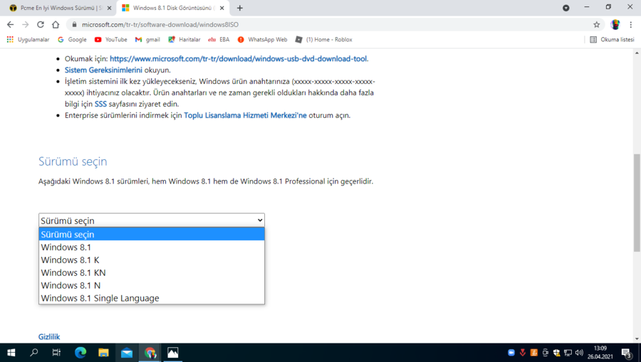Open Chrome three-dot menu

coord(630,24)
